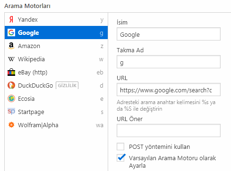Click the Takma Ad input field

point(169,62)
